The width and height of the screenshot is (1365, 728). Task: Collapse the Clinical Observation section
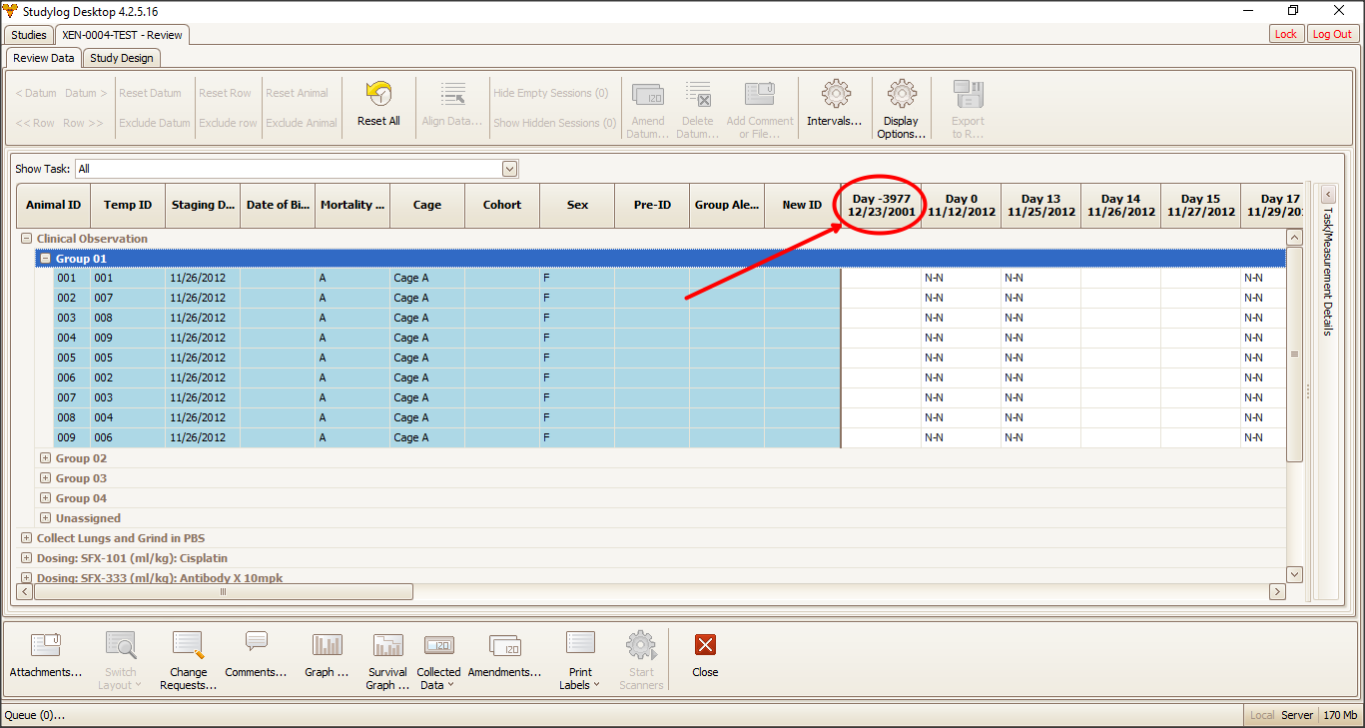pyautogui.click(x=26, y=239)
